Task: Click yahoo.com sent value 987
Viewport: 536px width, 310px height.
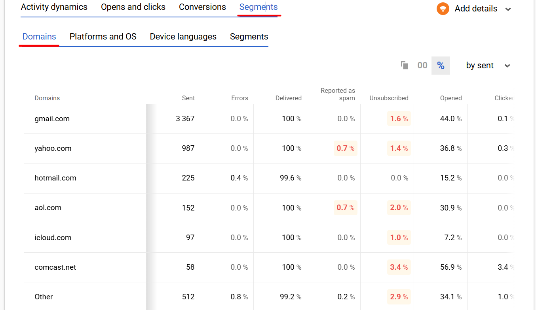Action: [188, 148]
